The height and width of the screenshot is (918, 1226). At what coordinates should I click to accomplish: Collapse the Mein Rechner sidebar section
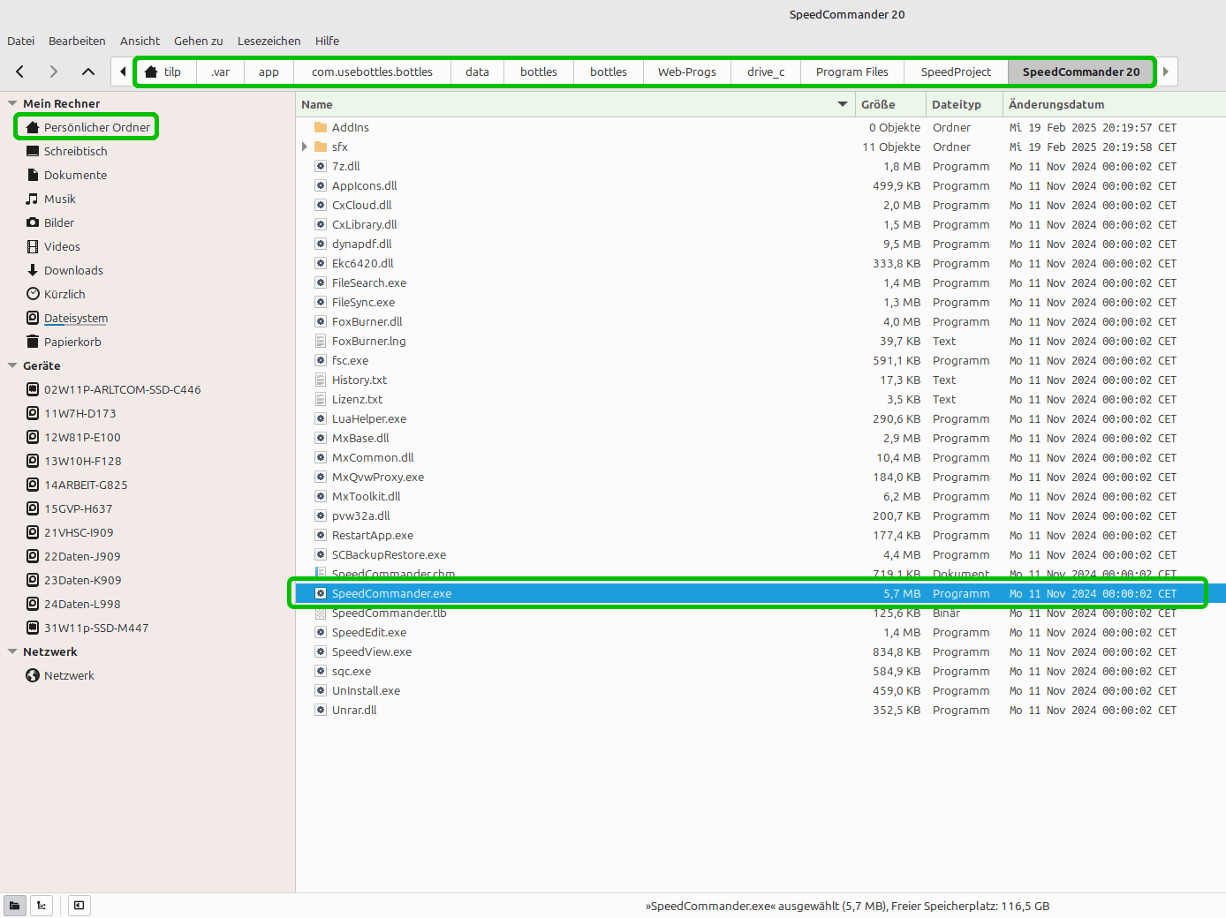12,103
